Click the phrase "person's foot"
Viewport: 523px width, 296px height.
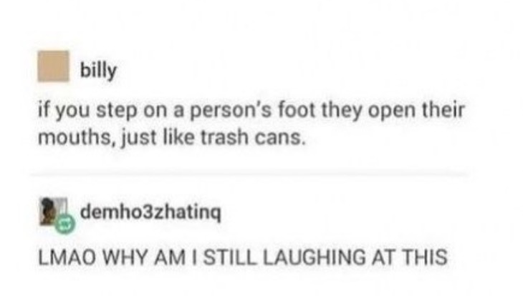point(252,110)
